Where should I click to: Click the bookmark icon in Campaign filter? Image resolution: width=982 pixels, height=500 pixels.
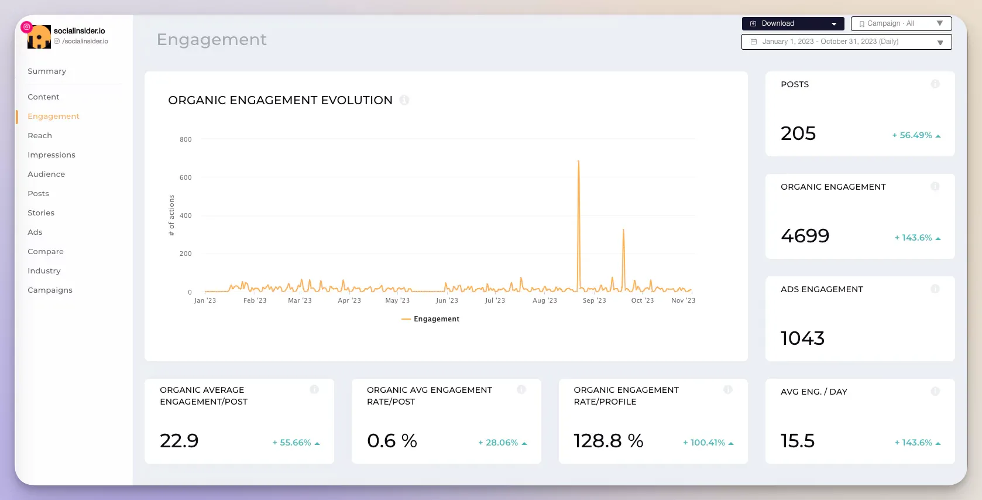tap(861, 24)
